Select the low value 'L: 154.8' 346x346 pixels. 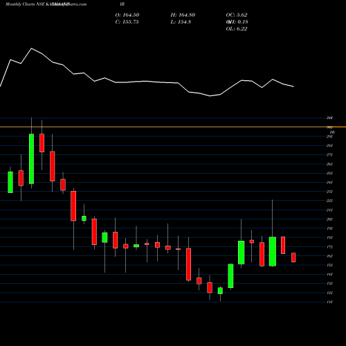point(181,22)
